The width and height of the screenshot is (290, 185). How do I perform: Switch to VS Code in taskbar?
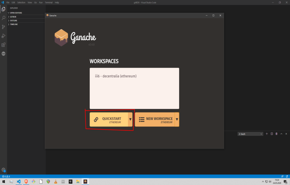[19, 181]
